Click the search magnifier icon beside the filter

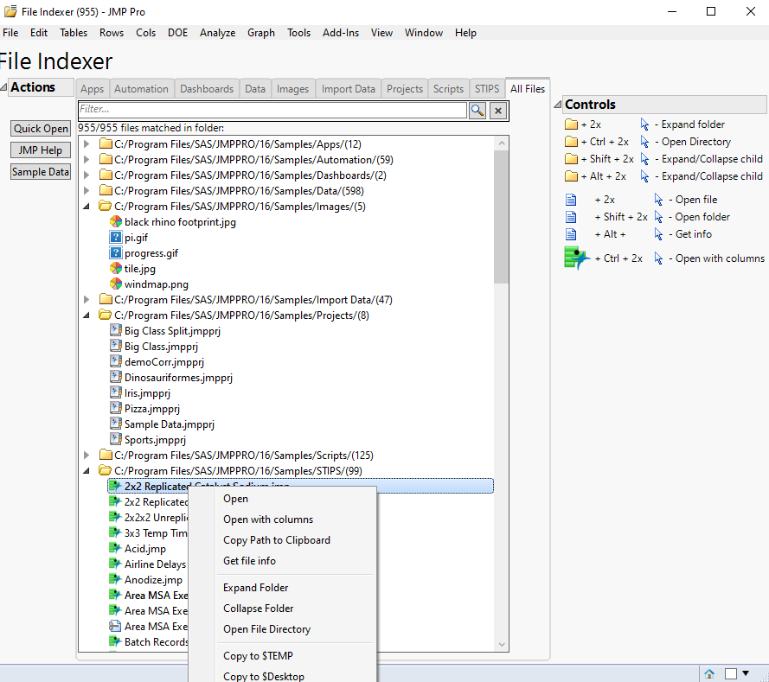(477, 111)
